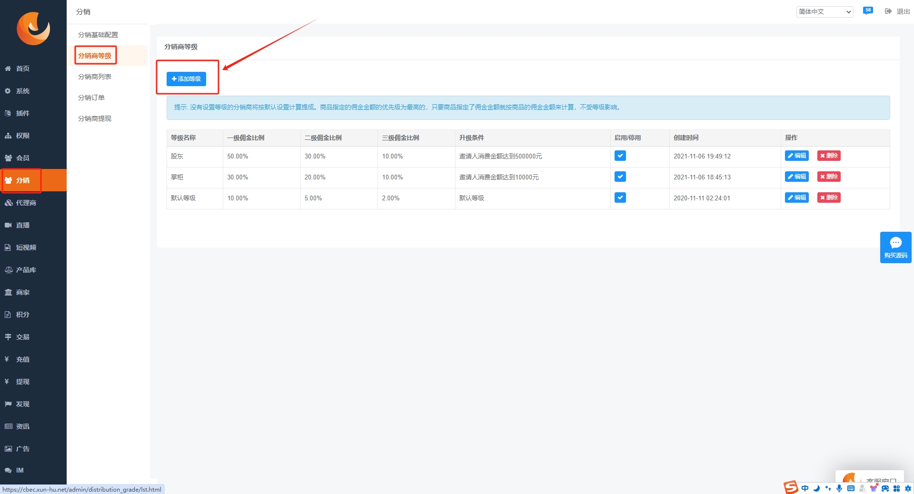
Task: Go to the 短视频 short video section
Action: point(33,247)
